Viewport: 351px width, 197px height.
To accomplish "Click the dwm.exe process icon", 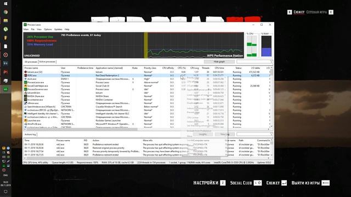I will [x=26, y=79].
